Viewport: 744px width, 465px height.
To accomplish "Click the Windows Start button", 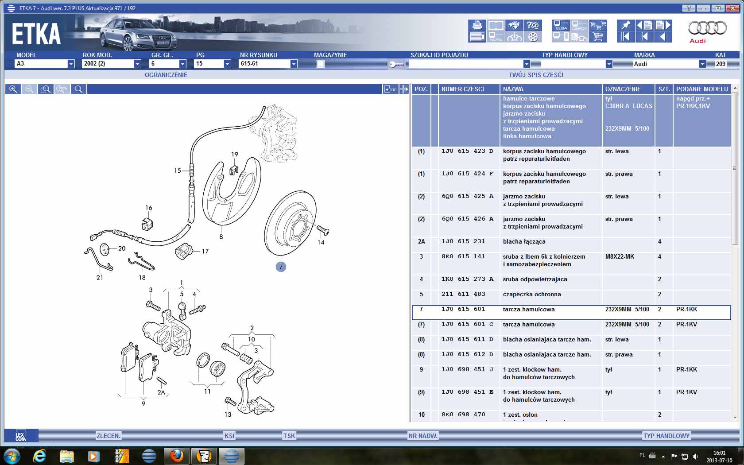I will pos(12,456).
